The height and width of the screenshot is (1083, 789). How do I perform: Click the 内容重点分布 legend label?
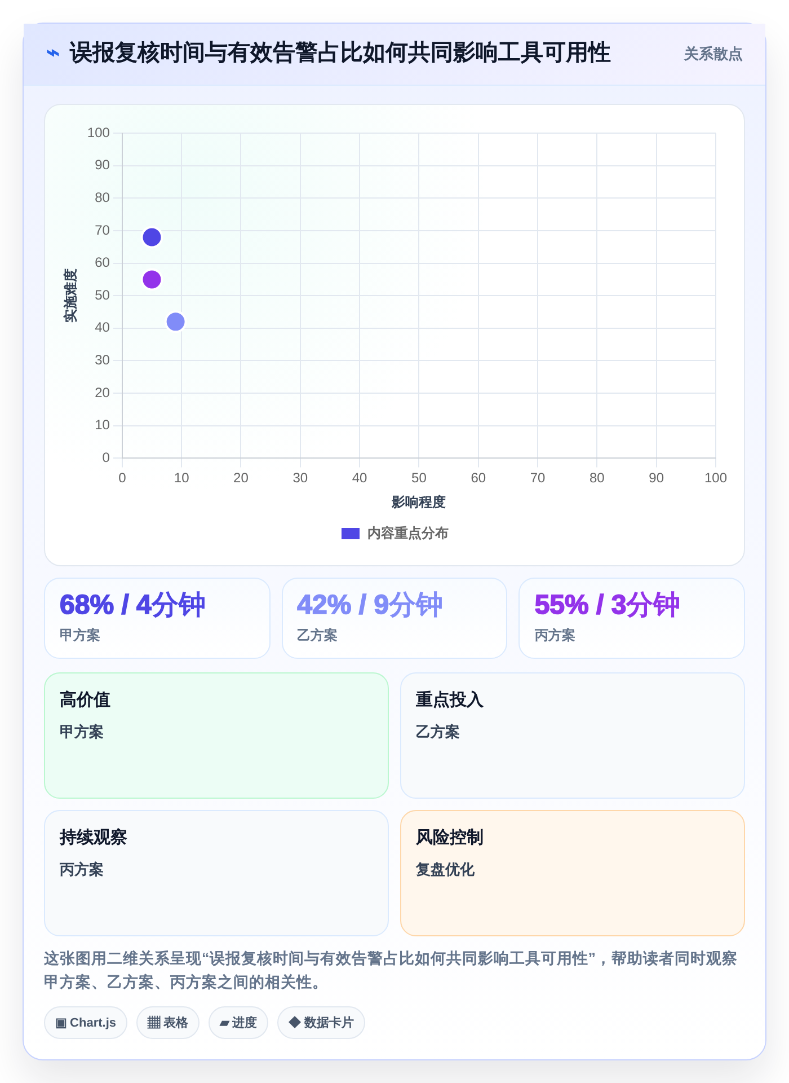[x=407, y=534]
